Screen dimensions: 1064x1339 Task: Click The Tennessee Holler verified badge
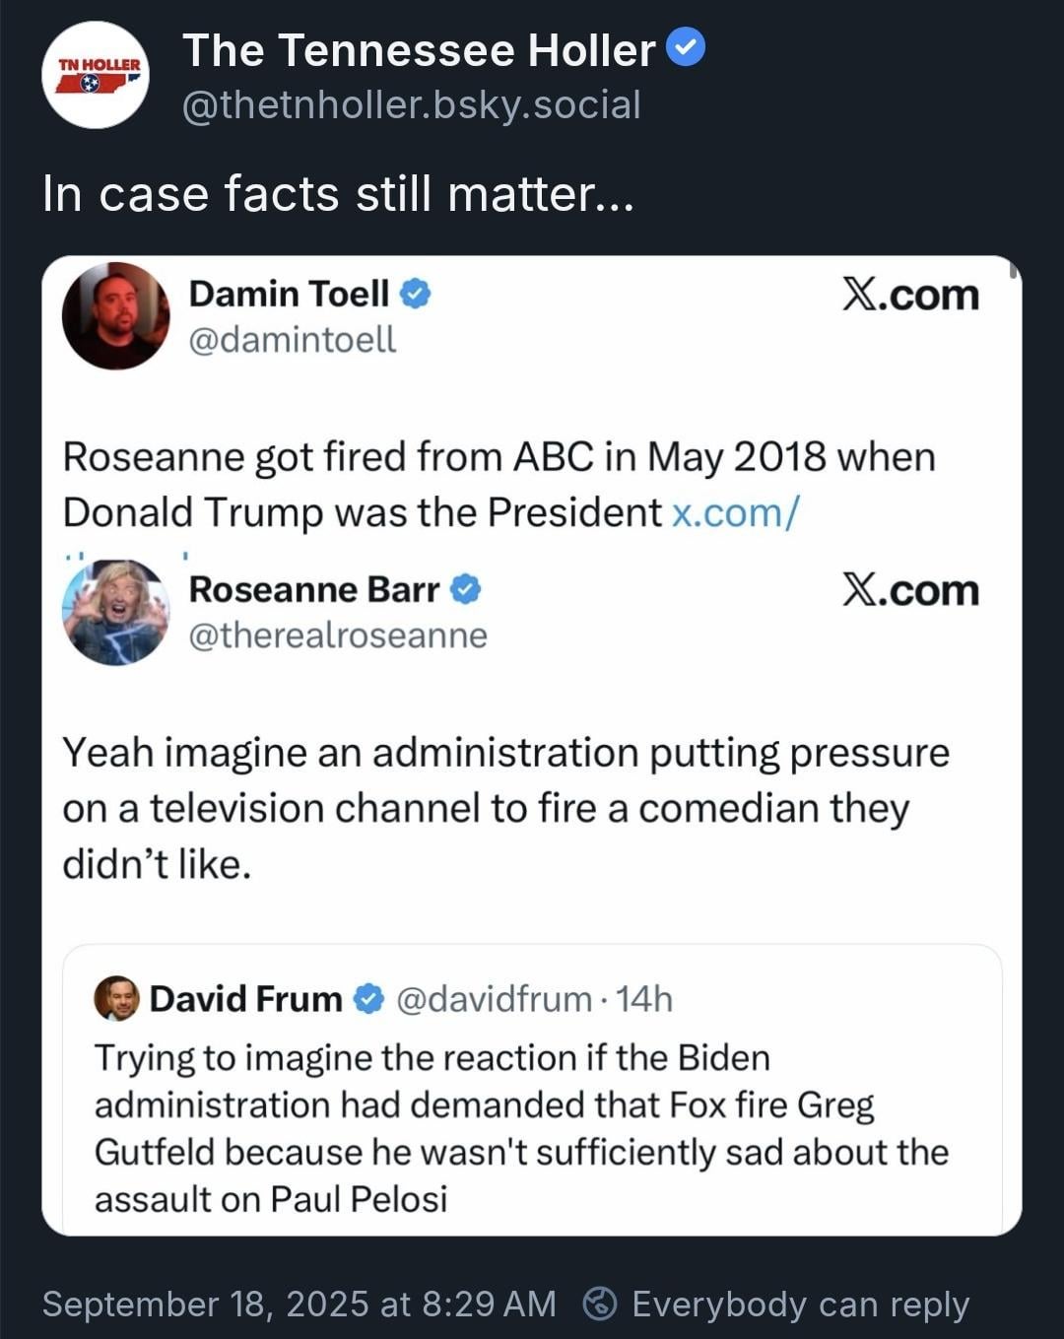[x=687, y=49]
